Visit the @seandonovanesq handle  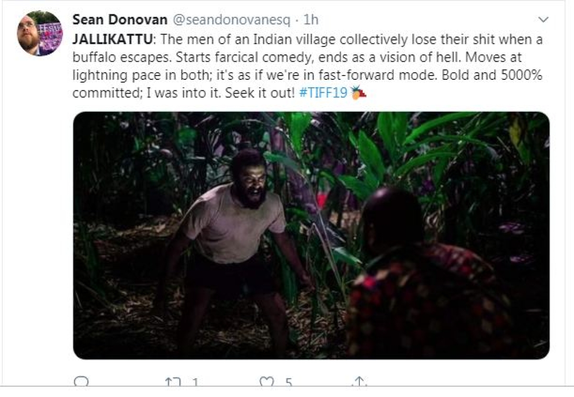pos(231,20)
